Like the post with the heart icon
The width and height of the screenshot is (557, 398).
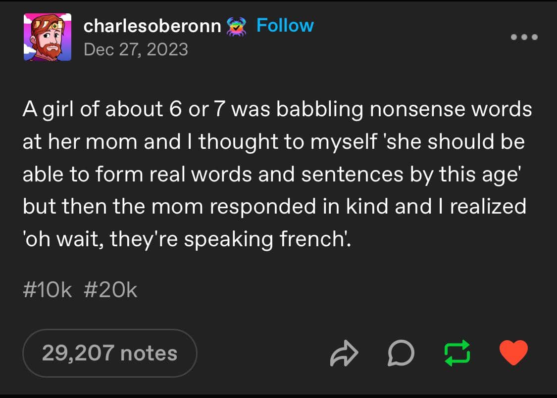(x=513, y=354)
